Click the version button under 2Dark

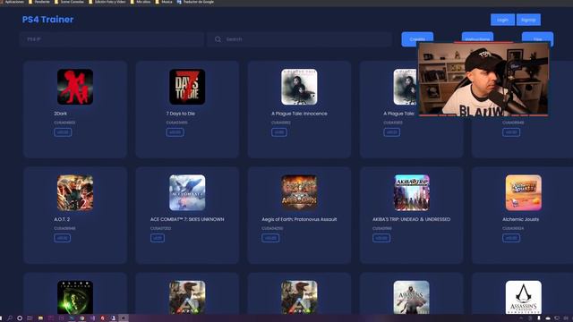(x=63, y=132)
